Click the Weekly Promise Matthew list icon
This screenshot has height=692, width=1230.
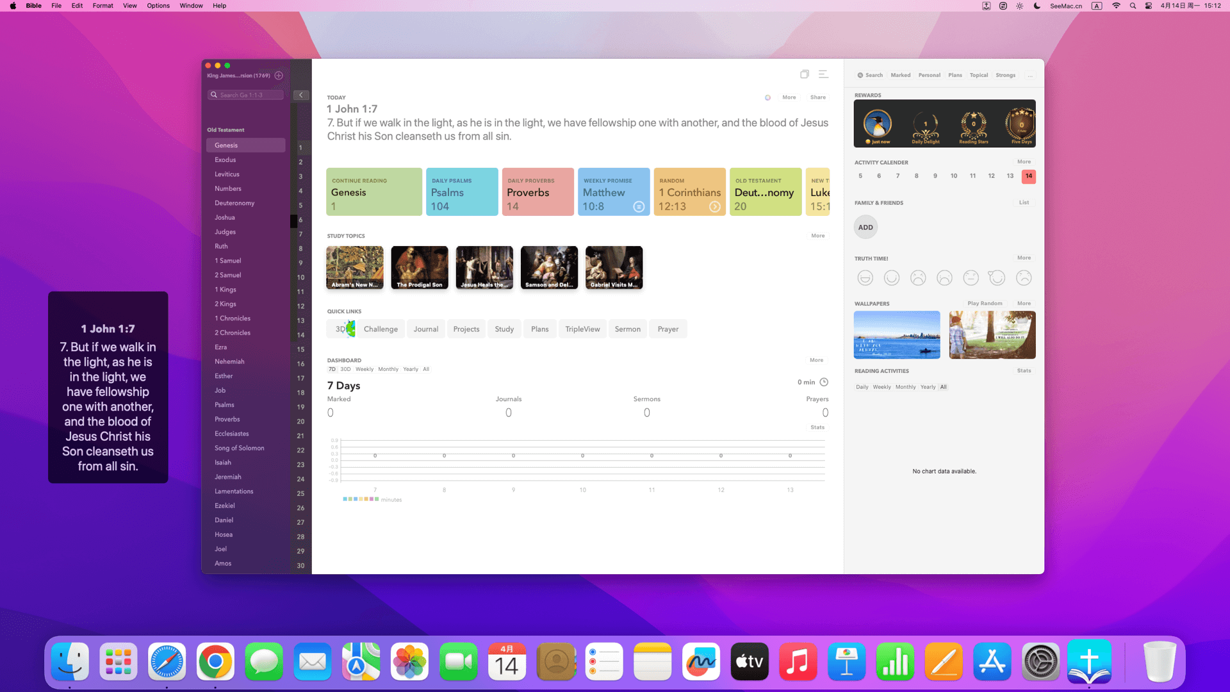639,206
